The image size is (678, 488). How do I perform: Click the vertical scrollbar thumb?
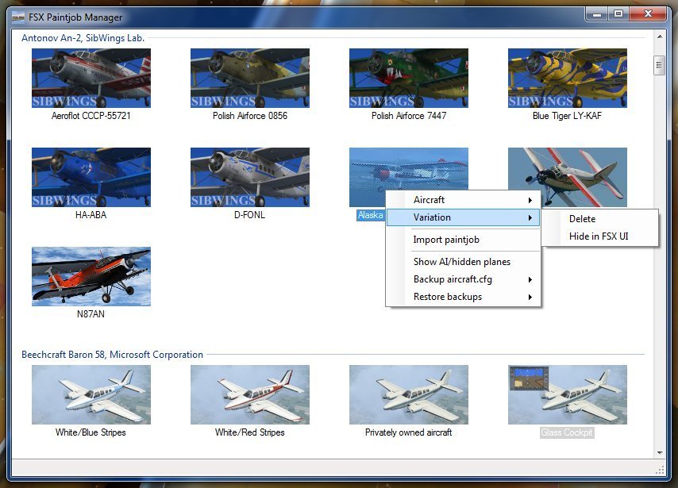click(x=660, y=66)
